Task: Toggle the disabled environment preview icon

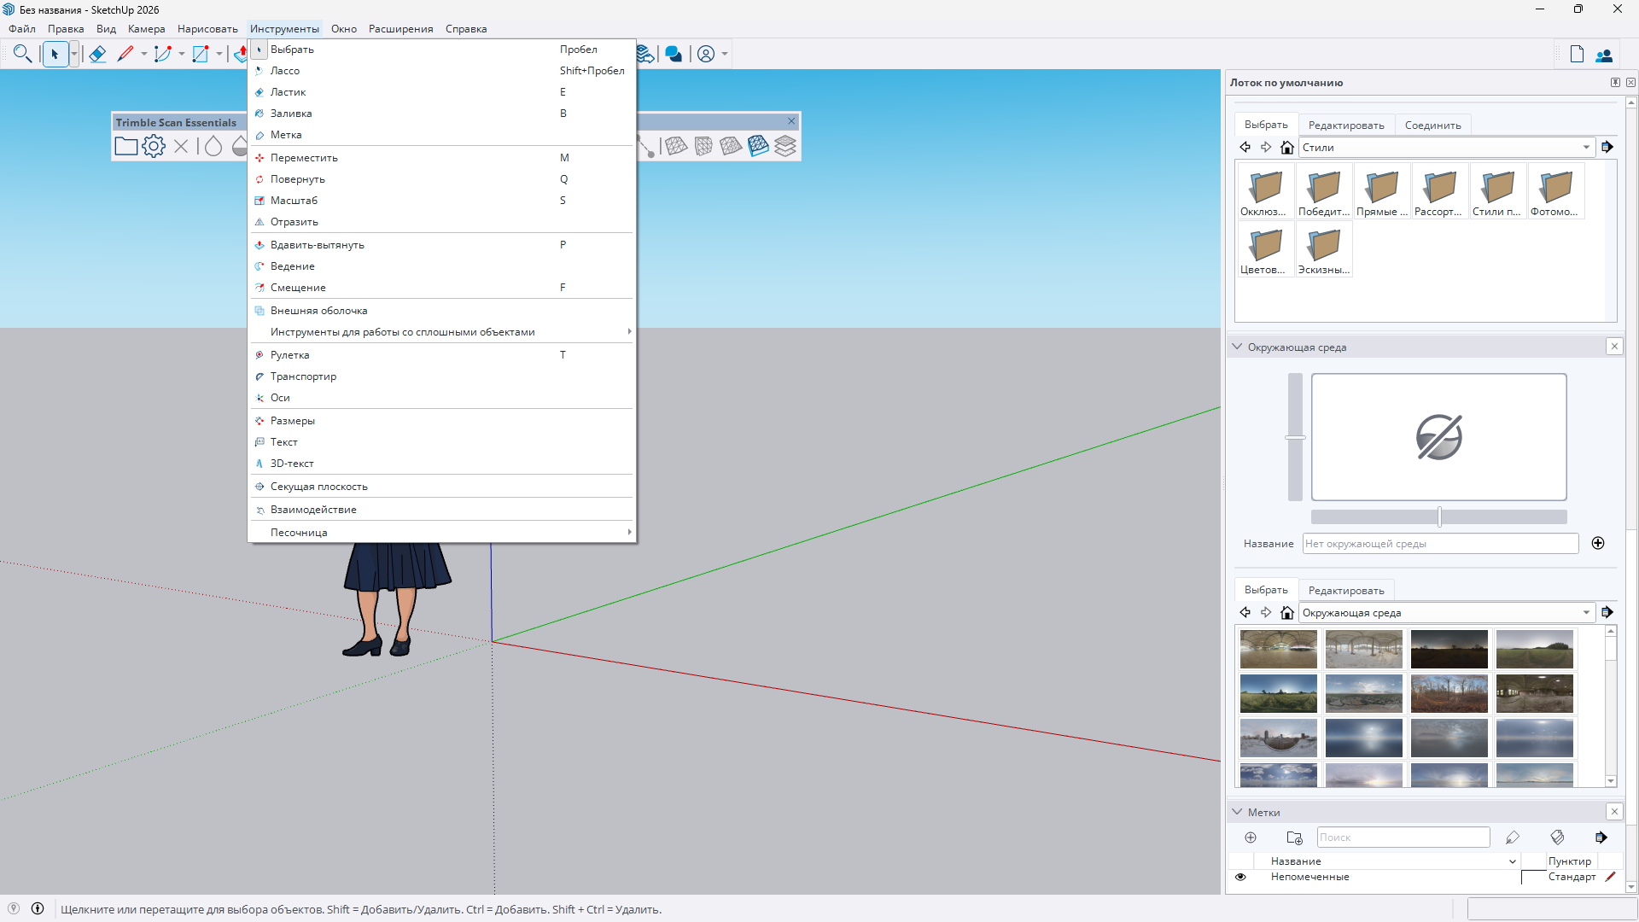Action: (1438, 437)
